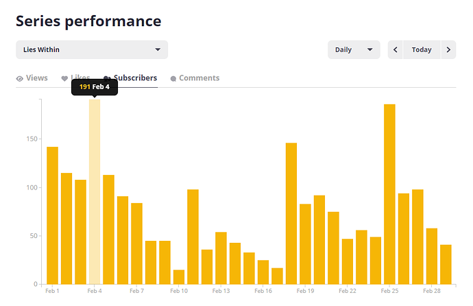
Task: Jump to Today in the date navigator
Action: tap(422, 49)
